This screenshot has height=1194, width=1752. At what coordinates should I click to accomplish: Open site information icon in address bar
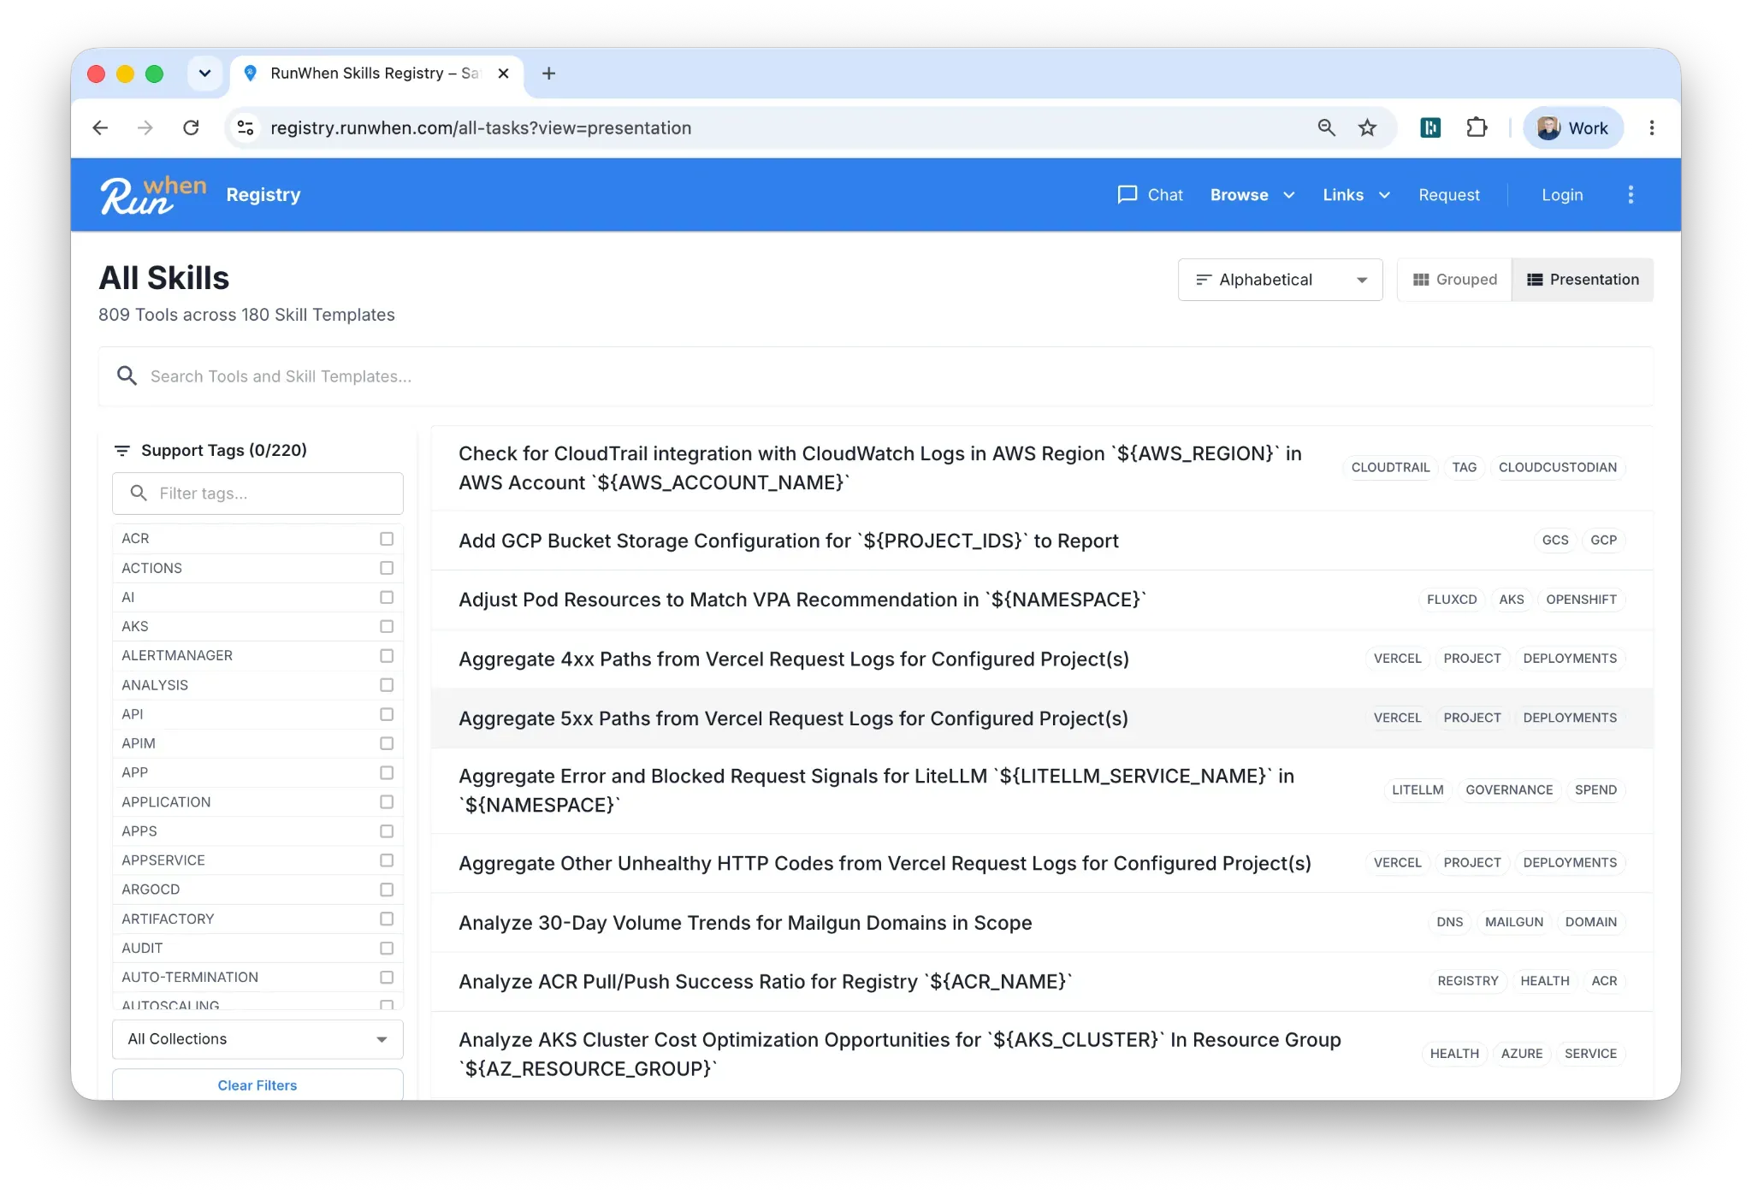[x=246, y=127]
